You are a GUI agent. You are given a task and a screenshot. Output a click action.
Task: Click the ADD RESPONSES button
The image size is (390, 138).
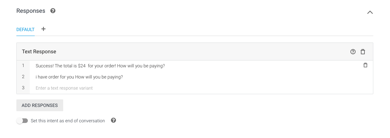[x=40, y=105]
